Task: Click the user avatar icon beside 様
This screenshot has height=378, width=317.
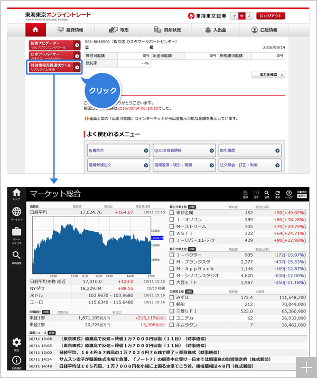Action: 87,48
